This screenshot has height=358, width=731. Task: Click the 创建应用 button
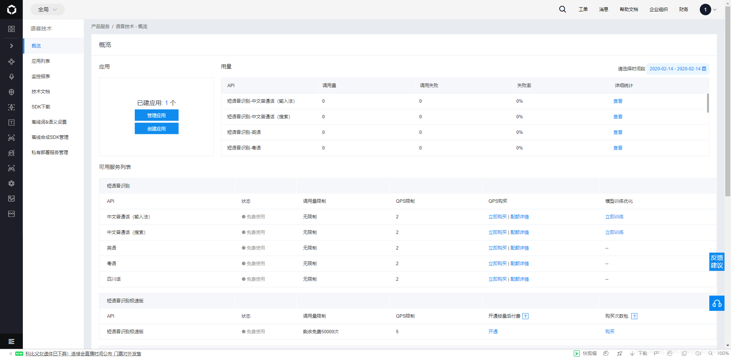pos(156,129)
